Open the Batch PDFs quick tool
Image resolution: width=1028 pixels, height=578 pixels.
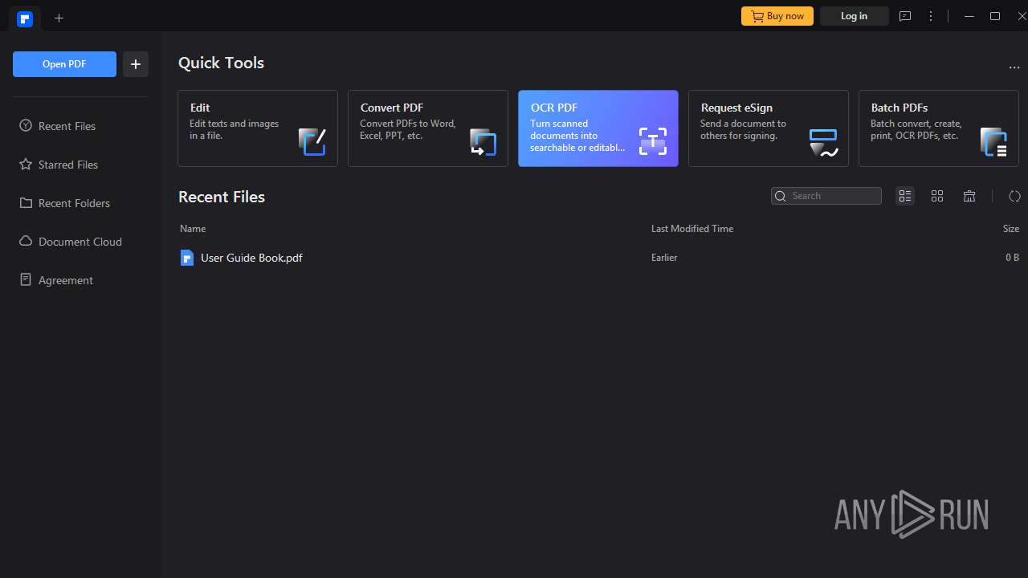939,128
